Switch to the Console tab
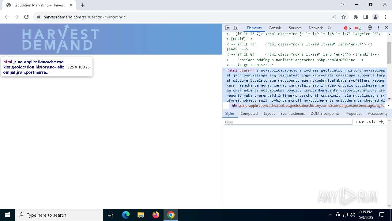The height and width of the screenshot is (221, 392). pyautogui.click(x=275, y=28)
